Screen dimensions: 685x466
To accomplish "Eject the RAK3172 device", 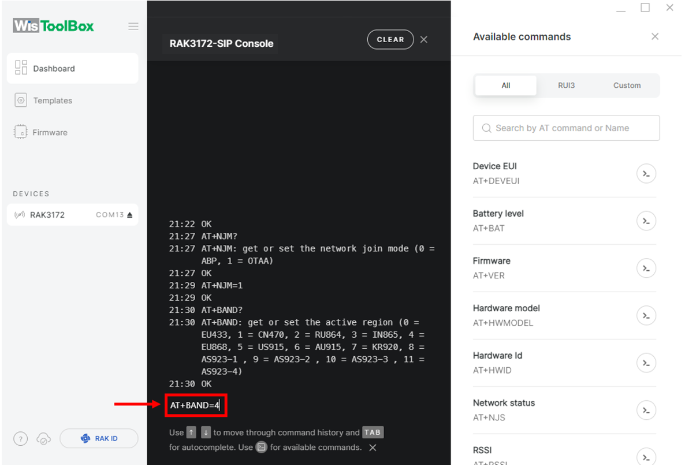I will [x=130, y=215].
